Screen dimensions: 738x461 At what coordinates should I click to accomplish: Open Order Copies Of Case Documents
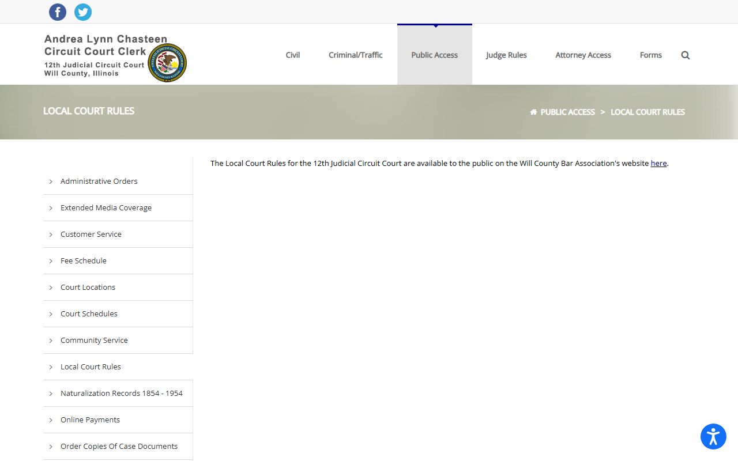pyautogui.click(x=119, y=446)
